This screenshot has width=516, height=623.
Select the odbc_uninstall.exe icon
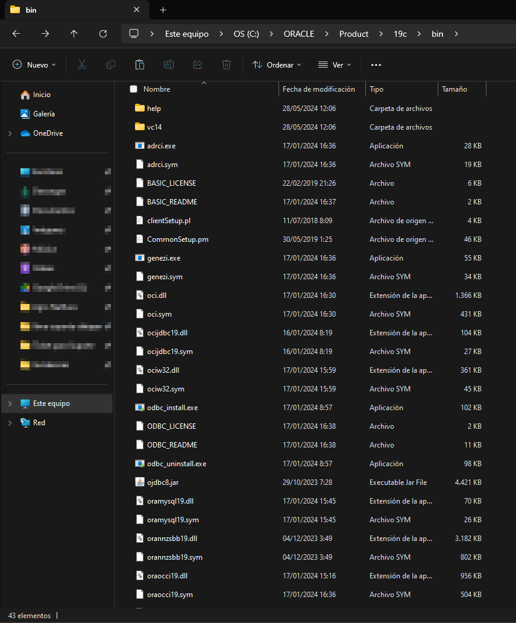(x=139, y=464)
